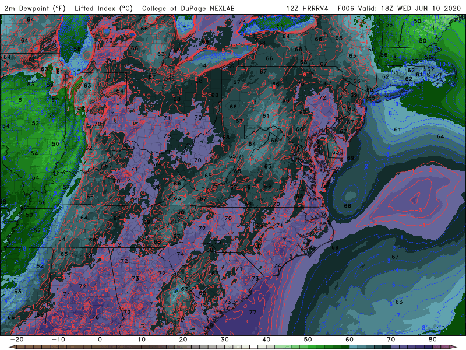Click the 70 label on the color scale
The image size is (466, 350).
(x=391, y=339)
